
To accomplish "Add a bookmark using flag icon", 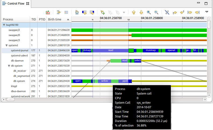I will [103, 12].
